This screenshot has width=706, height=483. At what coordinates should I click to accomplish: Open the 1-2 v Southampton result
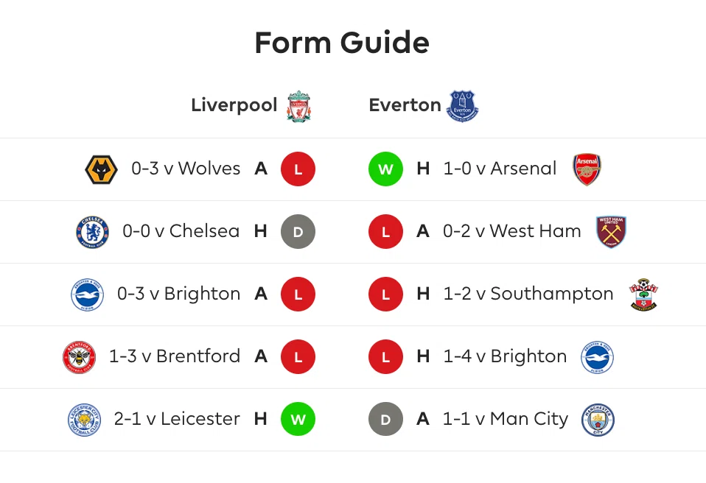pyautogui.click(x=528, y=294)
